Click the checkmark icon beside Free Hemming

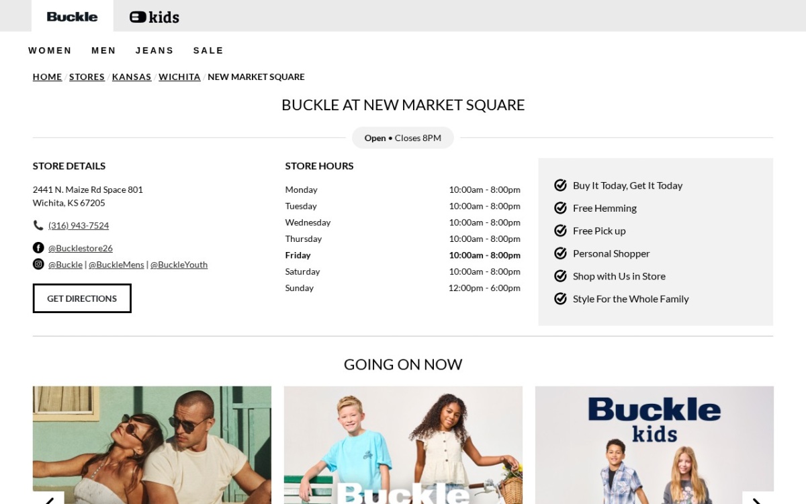pos(560,208)
